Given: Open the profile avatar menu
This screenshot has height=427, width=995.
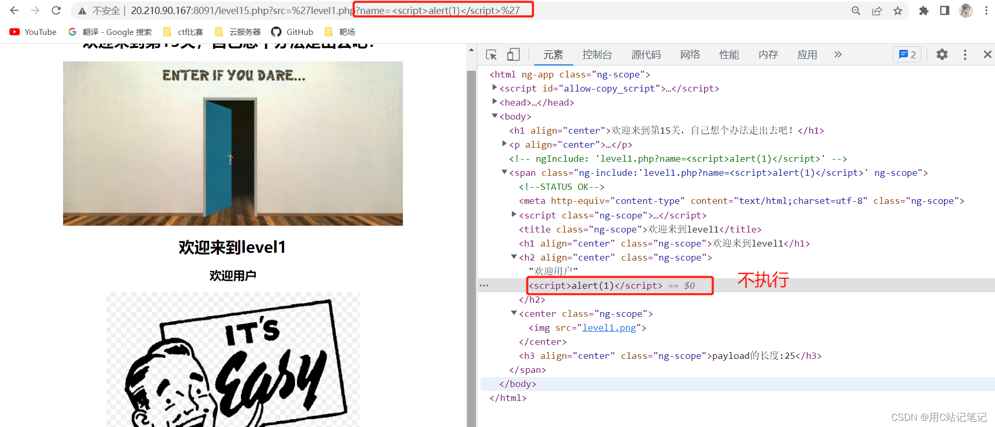Looking at the screenshot, I should [x=966, y=10].
